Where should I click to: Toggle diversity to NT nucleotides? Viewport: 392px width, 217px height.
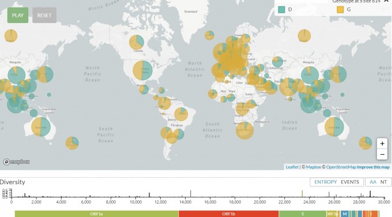383,182
